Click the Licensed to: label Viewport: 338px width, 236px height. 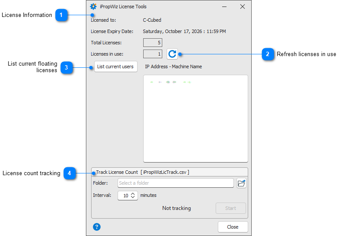pos(103,20)
